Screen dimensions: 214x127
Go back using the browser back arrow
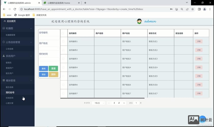(4, 9)
